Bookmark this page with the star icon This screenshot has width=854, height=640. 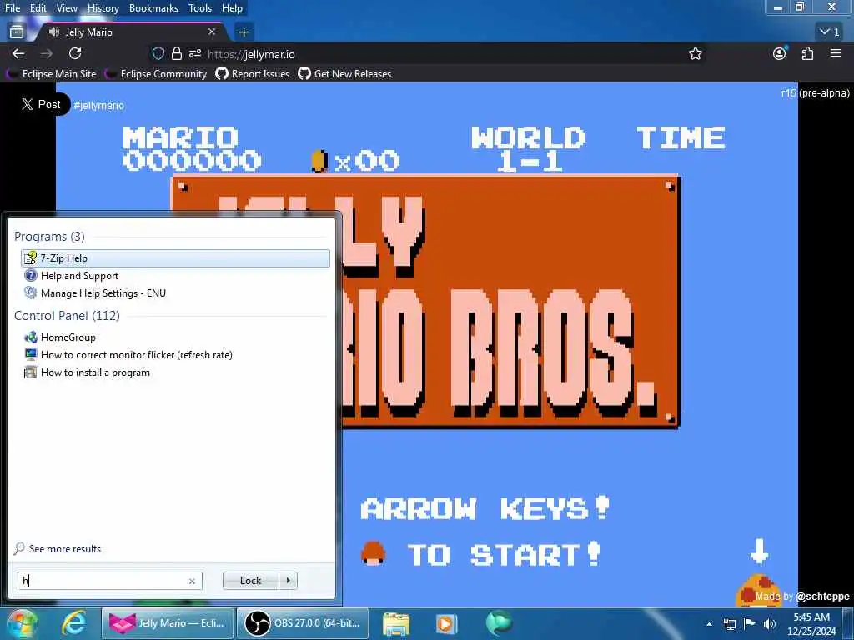click(695, 53)
